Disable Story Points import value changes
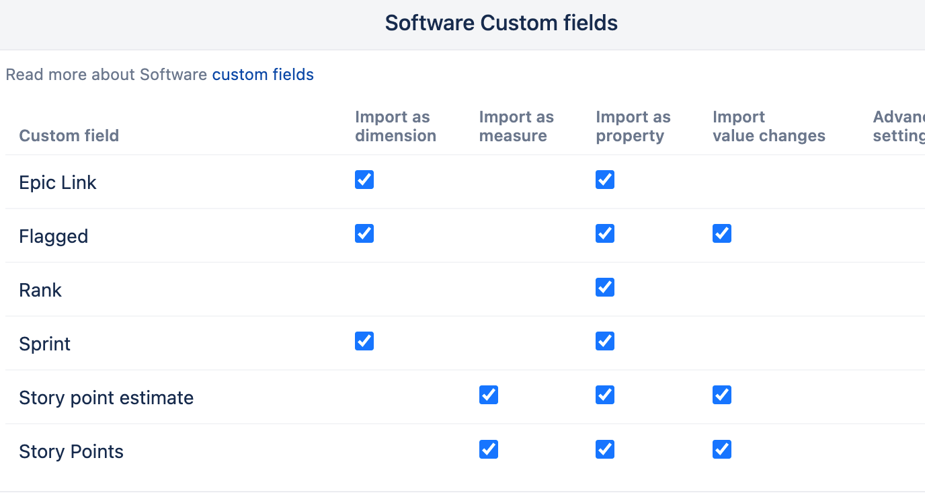925x493 pixels. coord(722,449)
